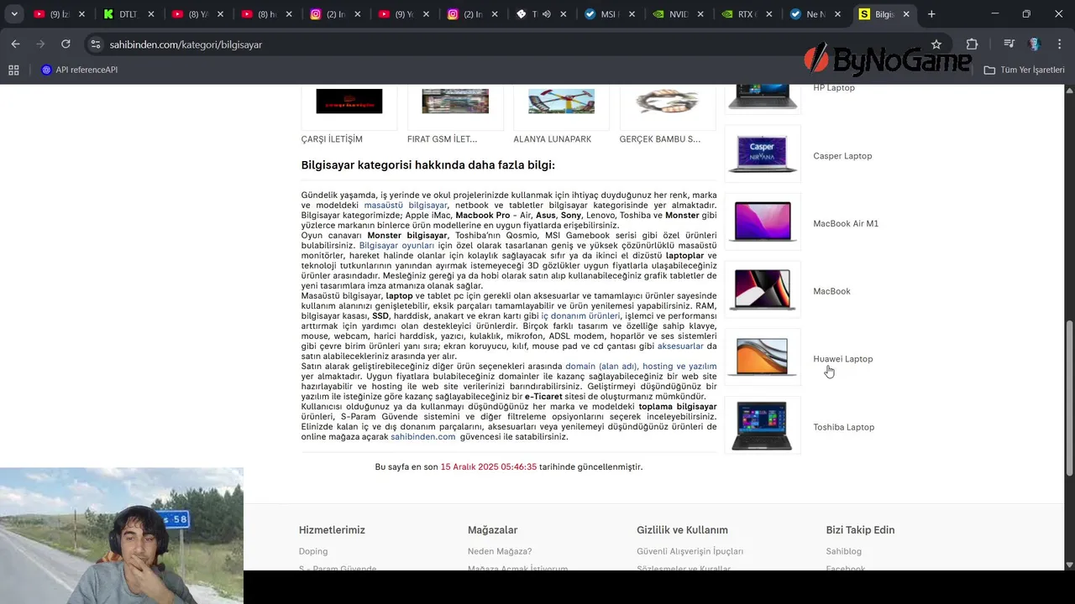Image resolution: width=1075 pixels, height=604 pixels.
Task: Open the ÇARŞI İLETİŞİM store thumbnail
Action: tap(349, 102)
